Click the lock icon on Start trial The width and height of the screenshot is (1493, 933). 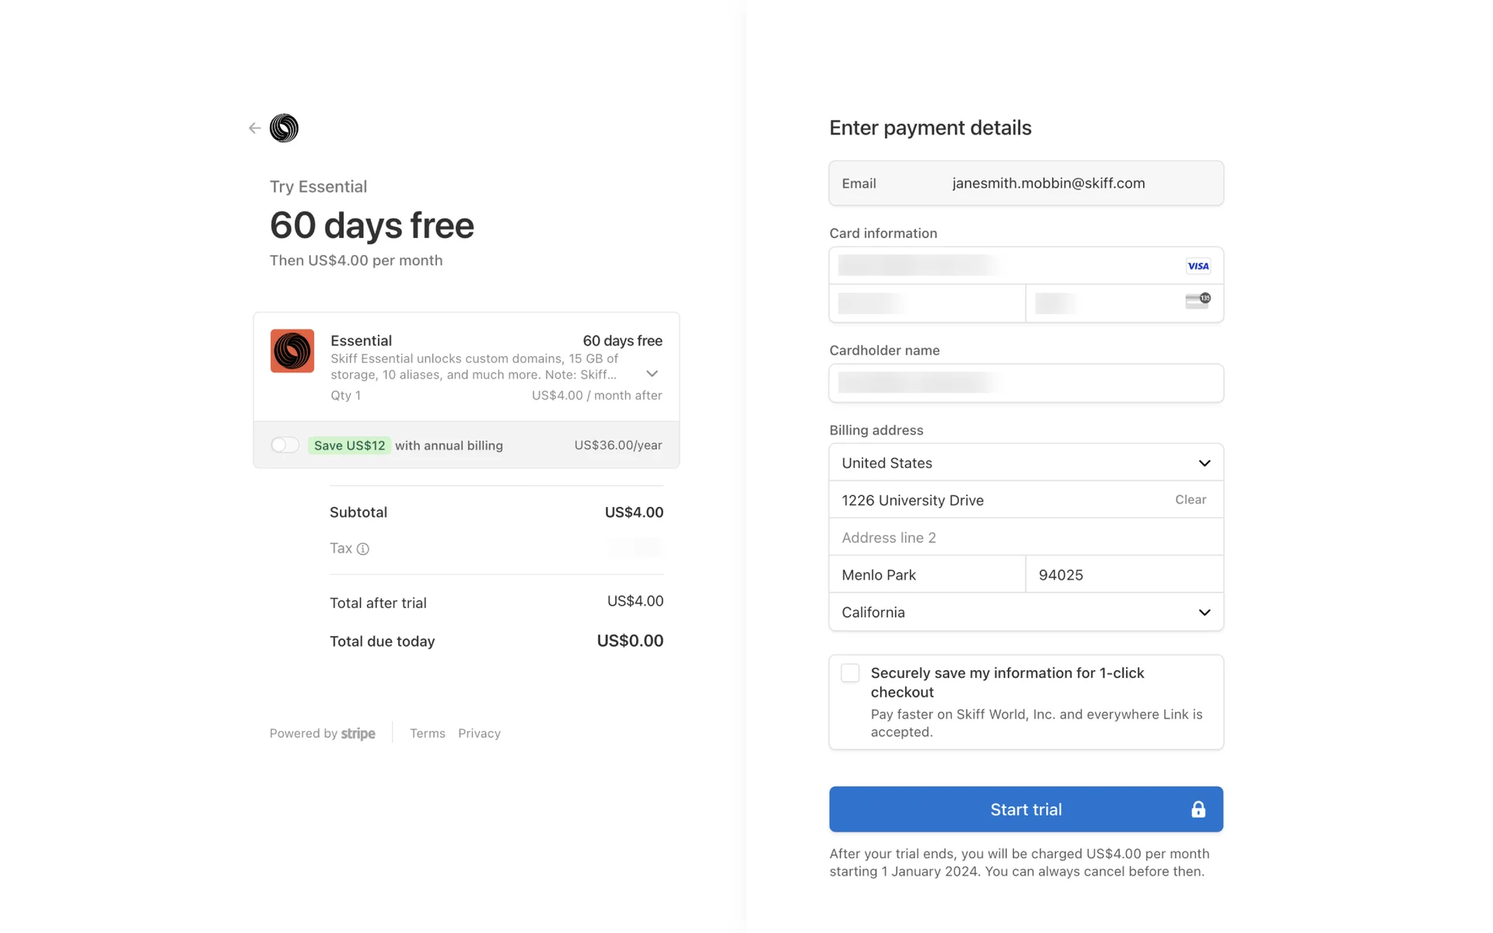coord(1198,809)
